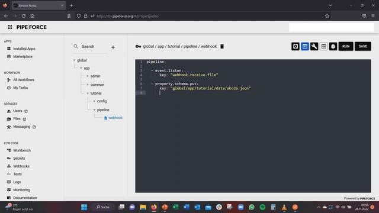Click the site shield tracking icon
This screenshot has width=379, height=213.
79,16
